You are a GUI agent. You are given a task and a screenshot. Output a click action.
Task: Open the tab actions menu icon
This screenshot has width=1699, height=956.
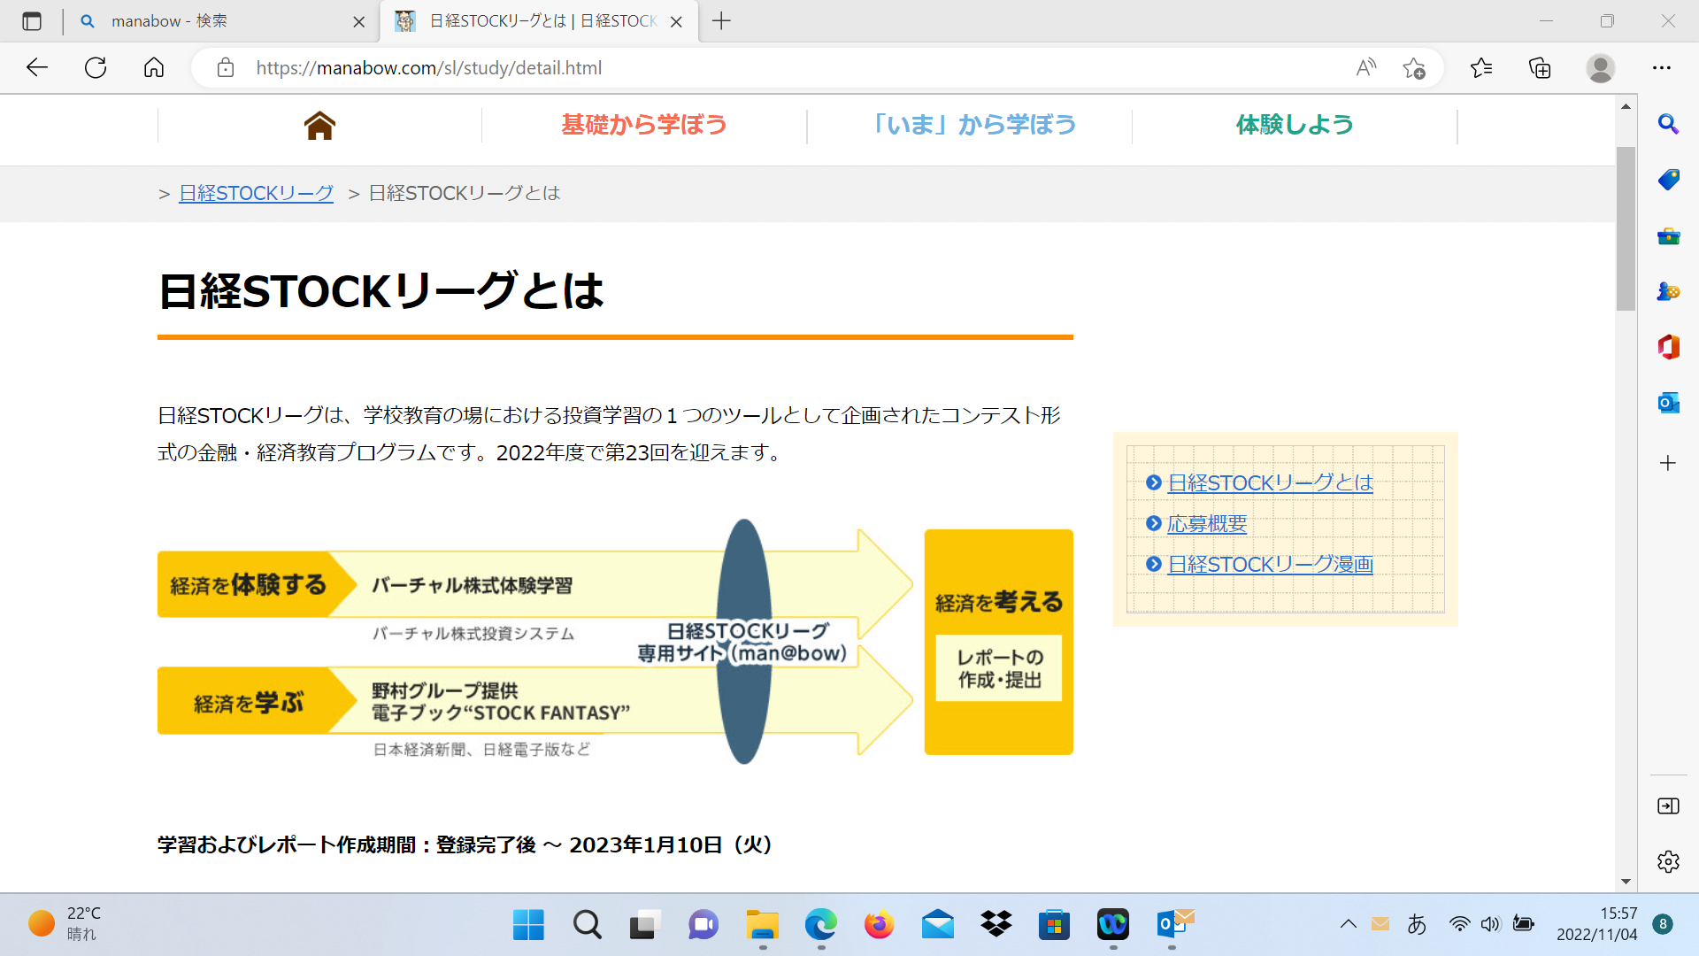[x=32, y=21]
